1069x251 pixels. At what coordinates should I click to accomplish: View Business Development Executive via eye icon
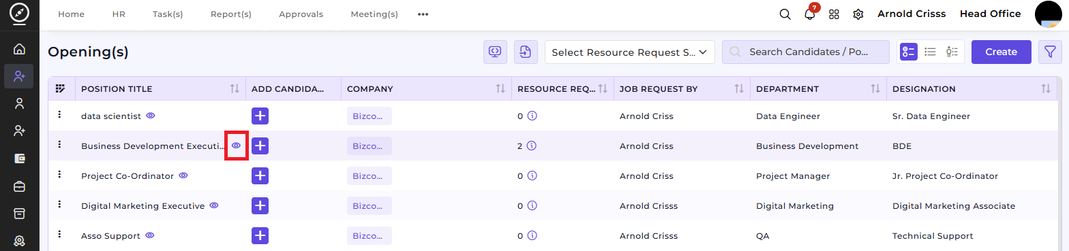236,146
